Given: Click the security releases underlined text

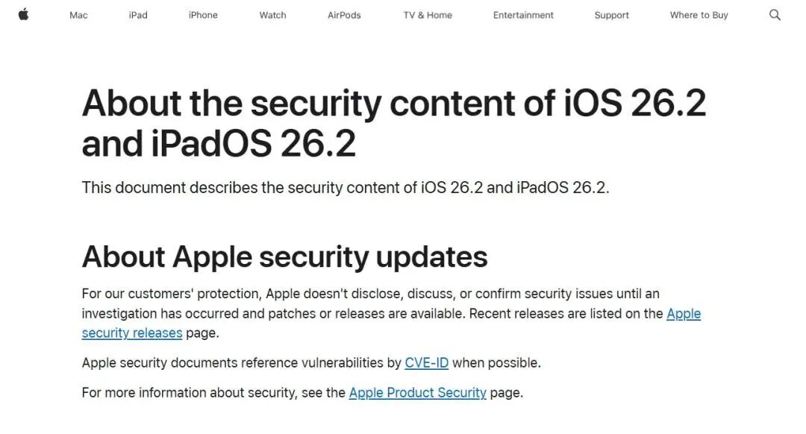Looking at the screenshot, I should pyautogui.click(x=132, y=333).
